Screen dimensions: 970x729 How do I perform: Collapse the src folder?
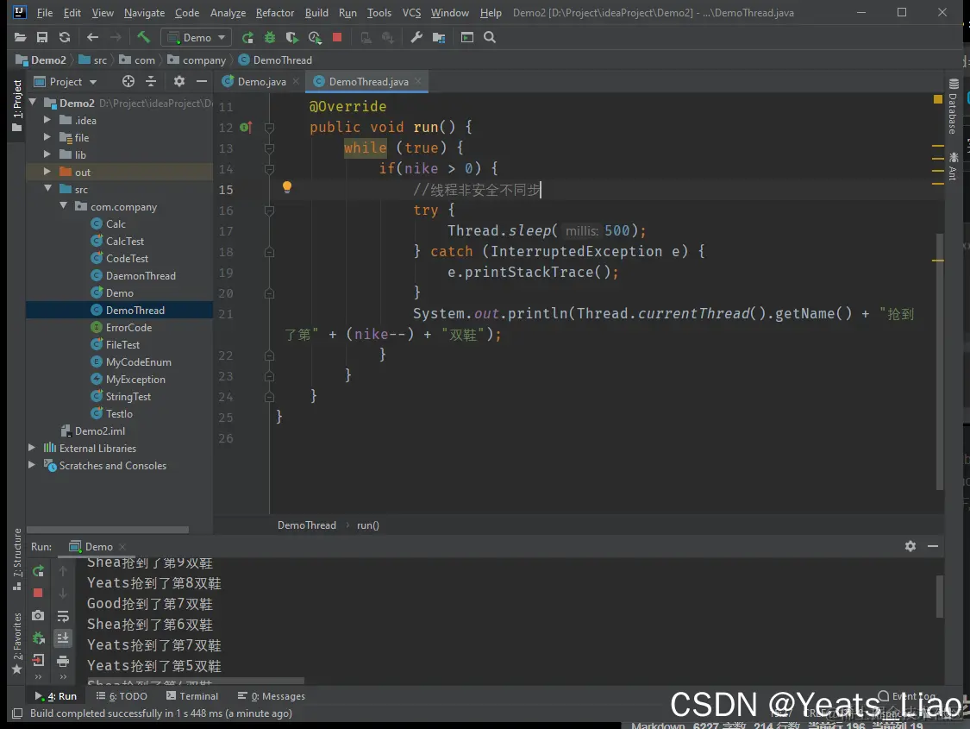coord(47,189)
